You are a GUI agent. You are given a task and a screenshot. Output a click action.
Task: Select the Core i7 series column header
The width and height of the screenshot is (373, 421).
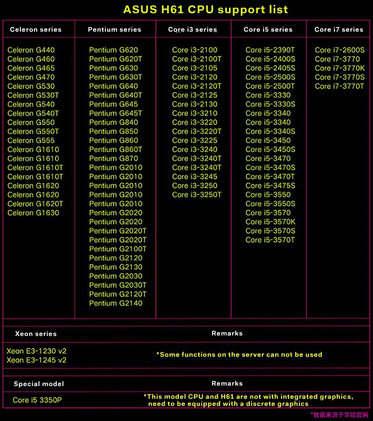click(339, 30)
